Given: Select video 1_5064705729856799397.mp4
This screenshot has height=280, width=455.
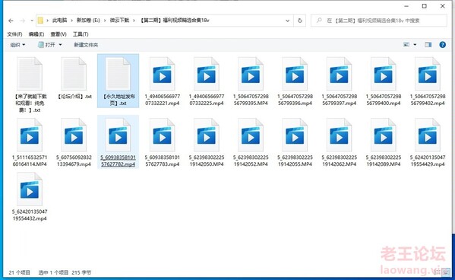Looking at the screenshot, I should pyautogui.click(x=340, y=81).
